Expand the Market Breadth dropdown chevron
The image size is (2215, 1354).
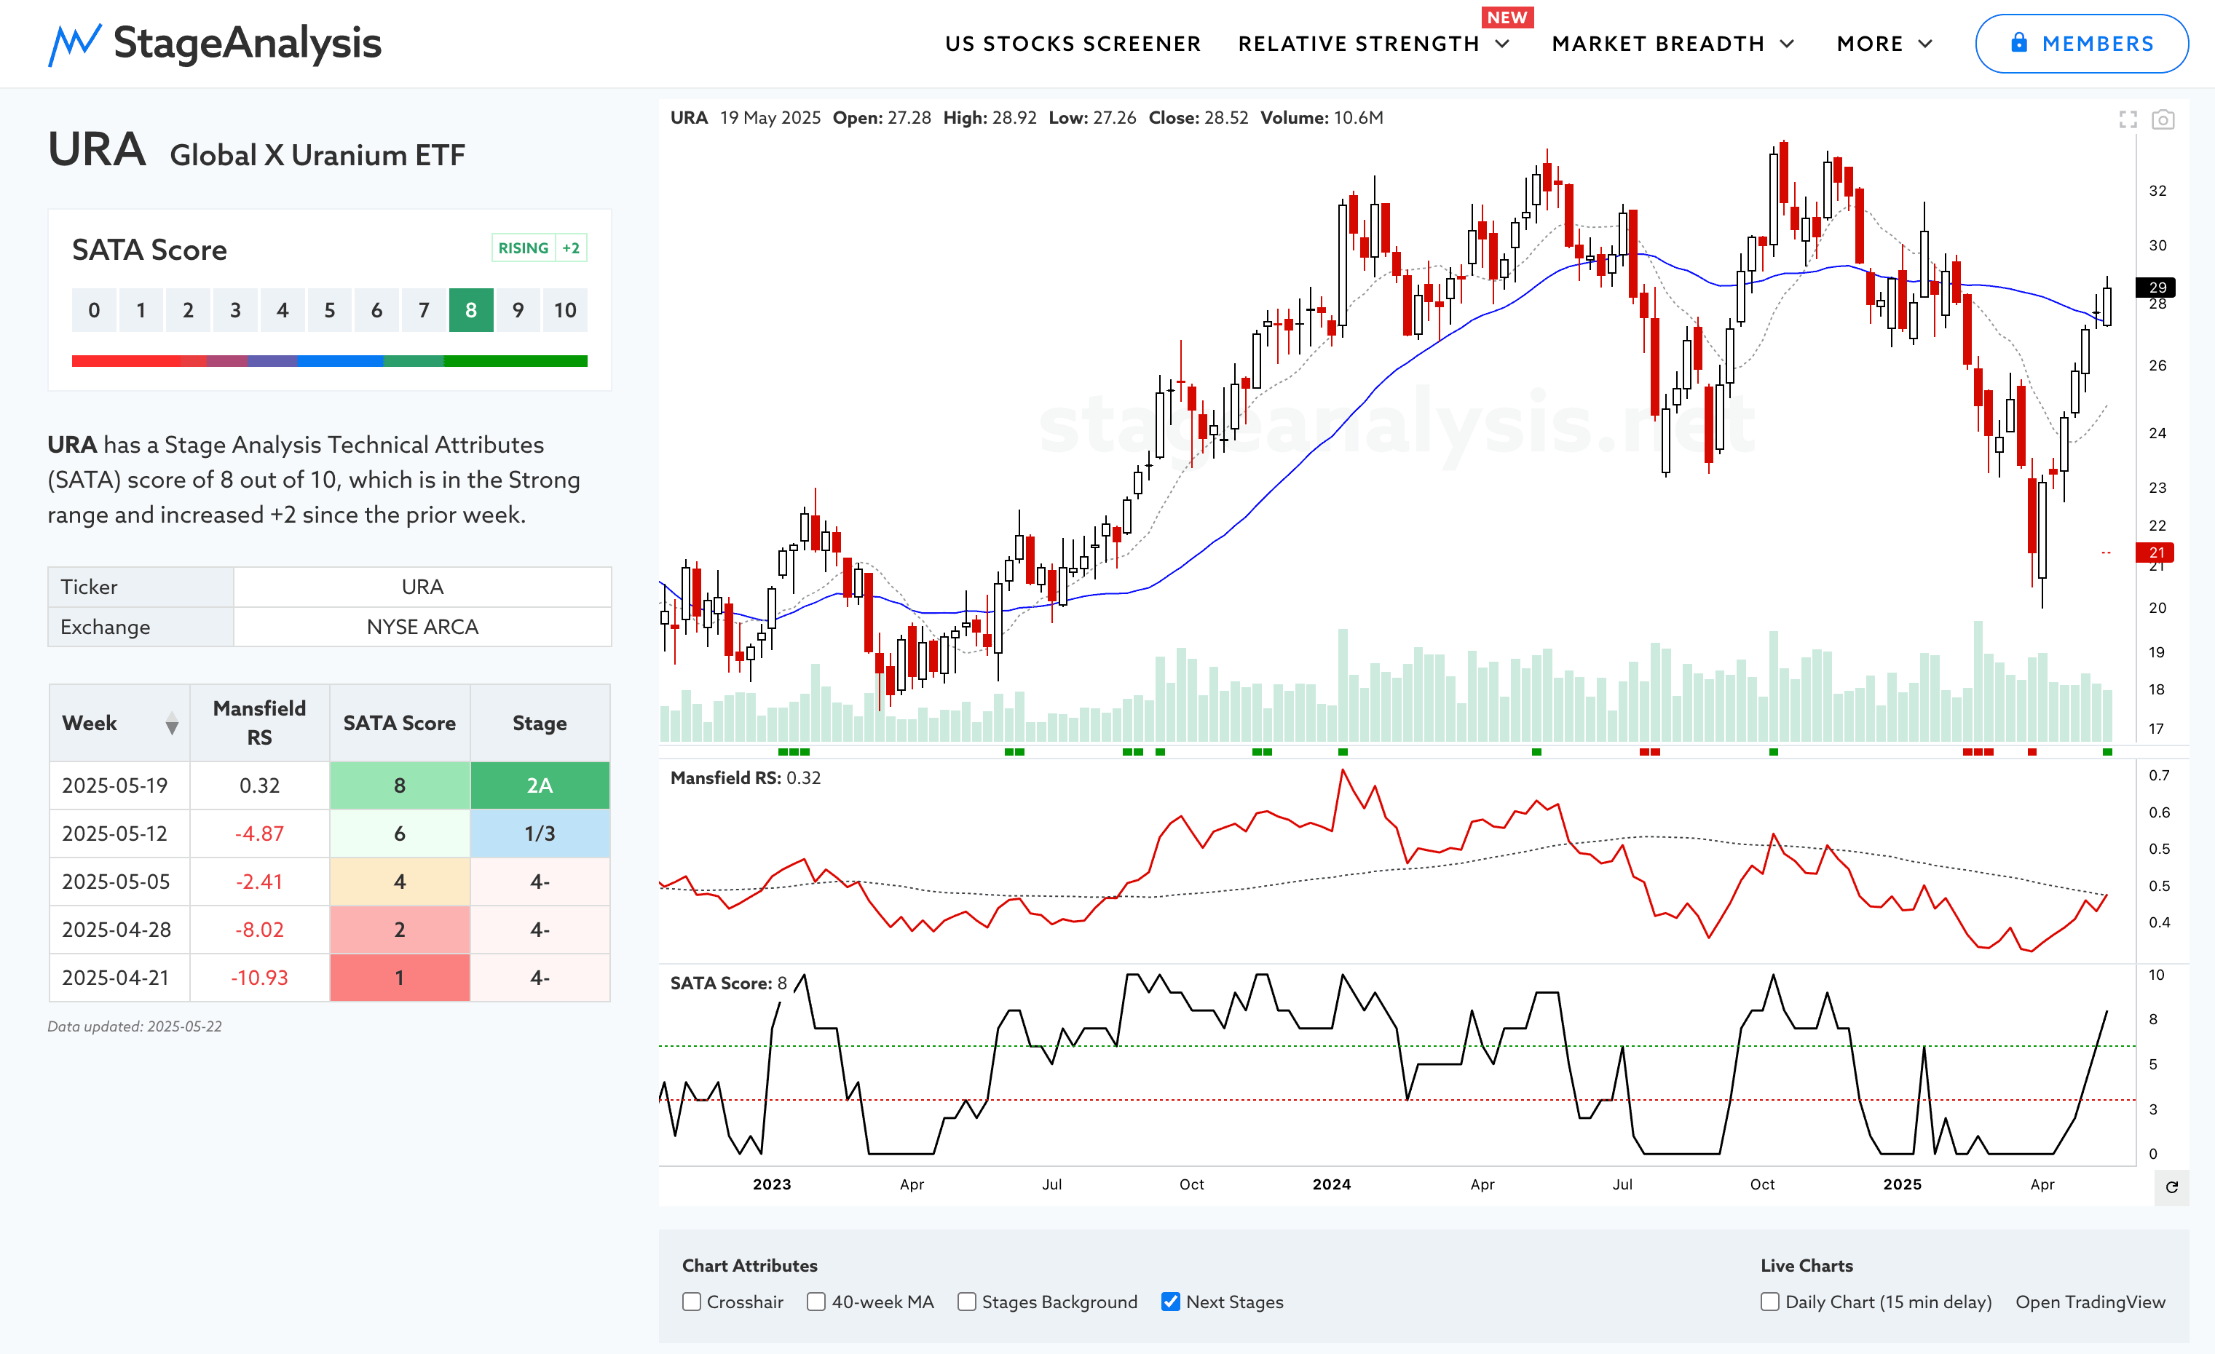[1786, 44]
